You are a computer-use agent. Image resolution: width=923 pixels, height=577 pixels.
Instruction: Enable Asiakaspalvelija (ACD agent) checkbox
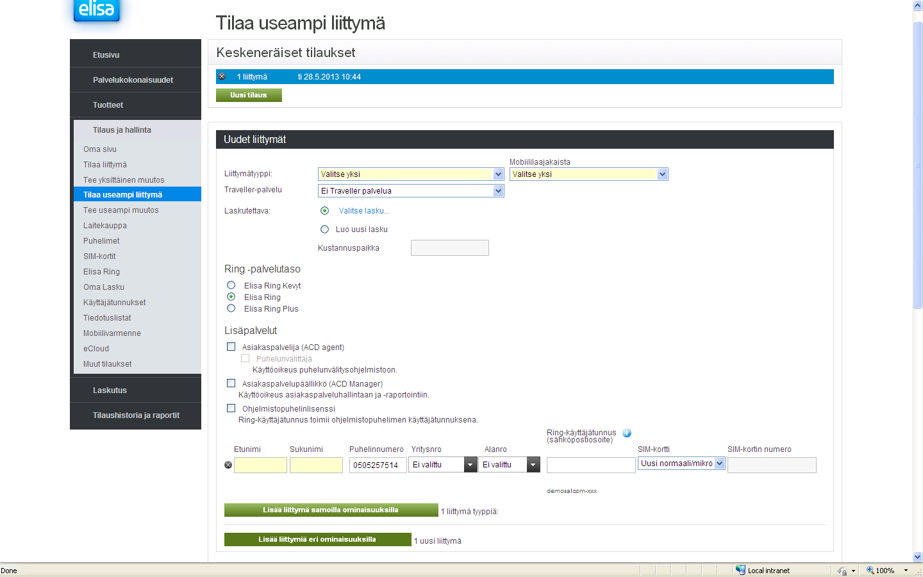[x=231, y=347]
